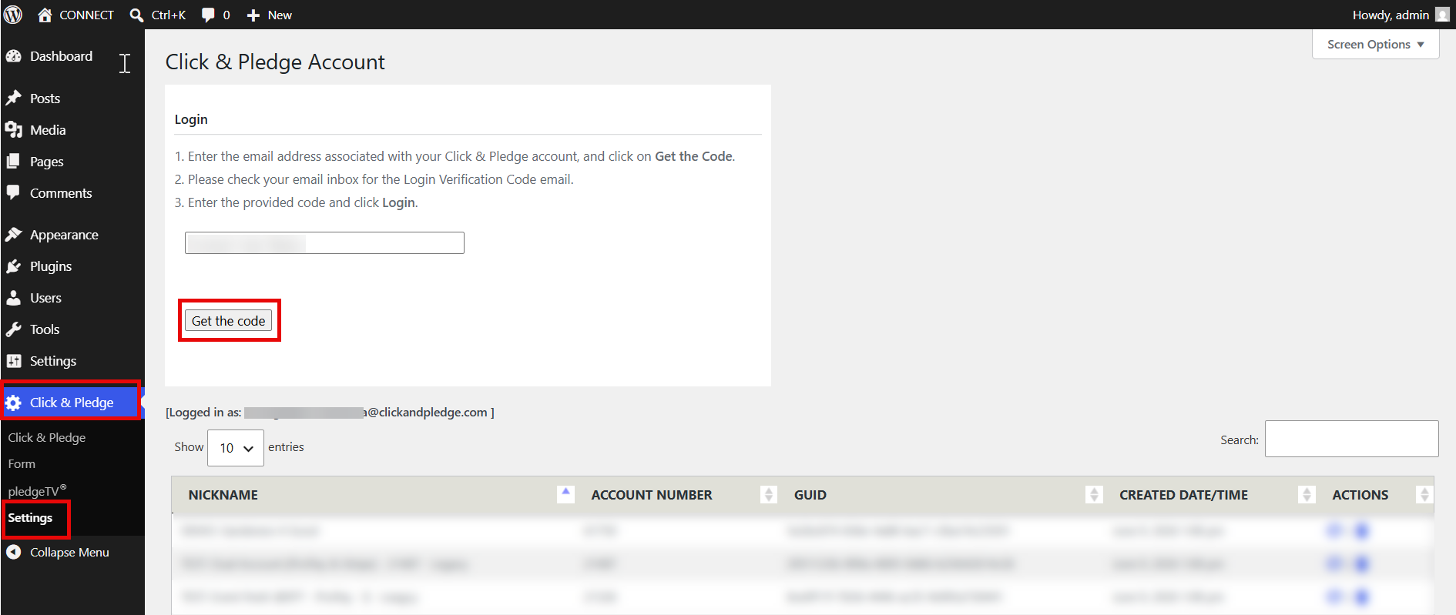This screenshot has height=615, width=1456.
Task: Open the Show entries count dropdown
Action: pyautogui.click(x=236, y=448)
